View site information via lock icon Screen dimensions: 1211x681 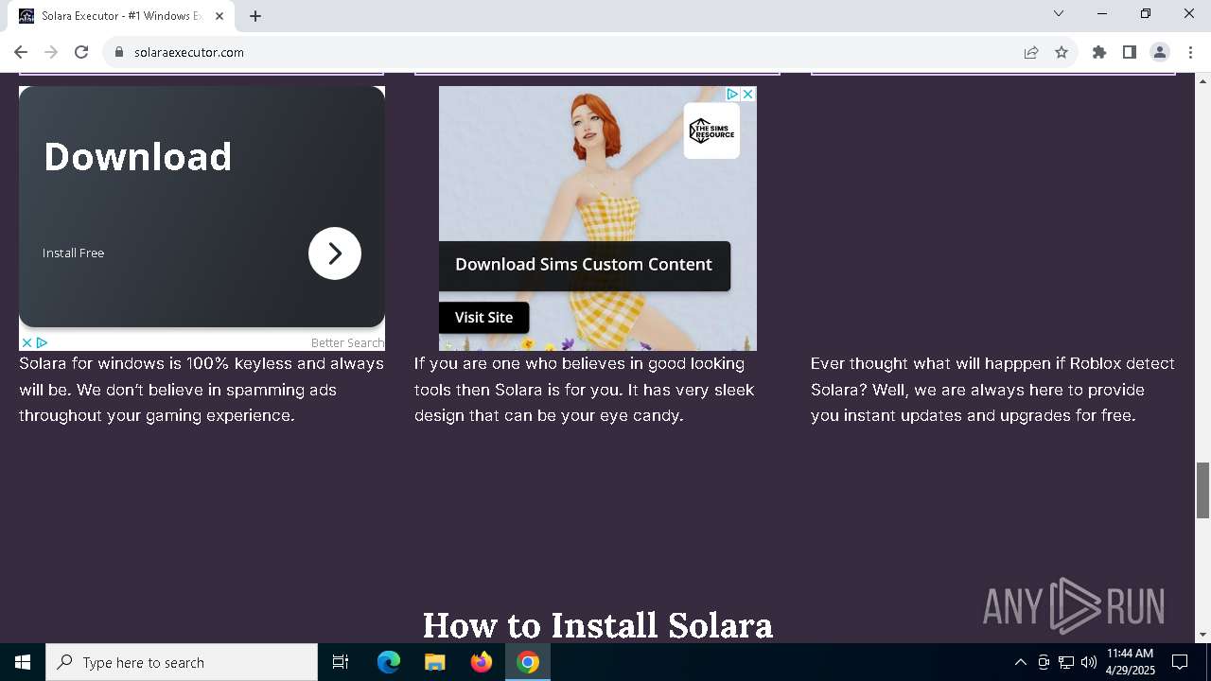point(119,52)
